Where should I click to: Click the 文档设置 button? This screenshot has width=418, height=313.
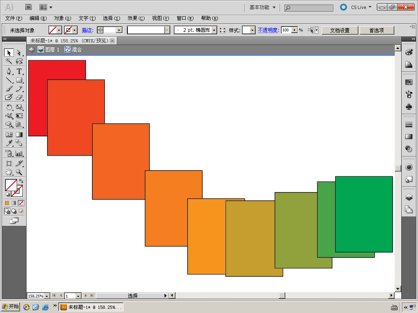pos(340,30)
